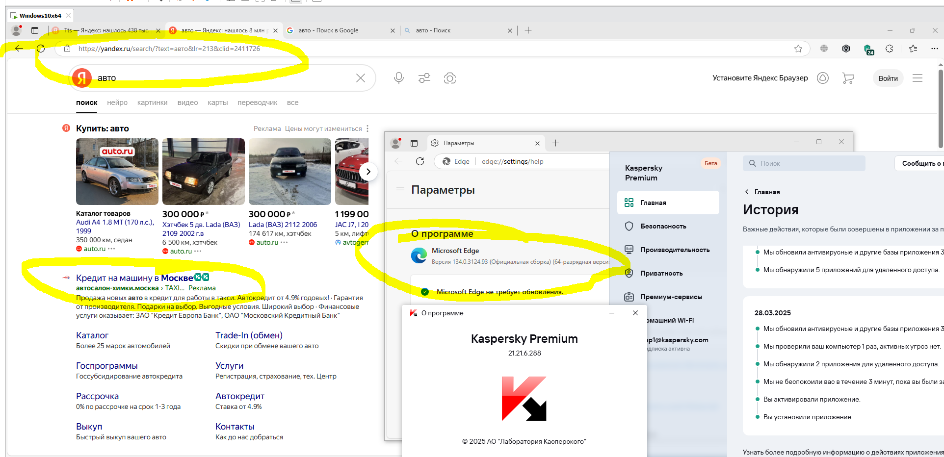Screen dimensions: 944x457
Task: Search by image with camera icon
Action: click(x=450, y=78)
